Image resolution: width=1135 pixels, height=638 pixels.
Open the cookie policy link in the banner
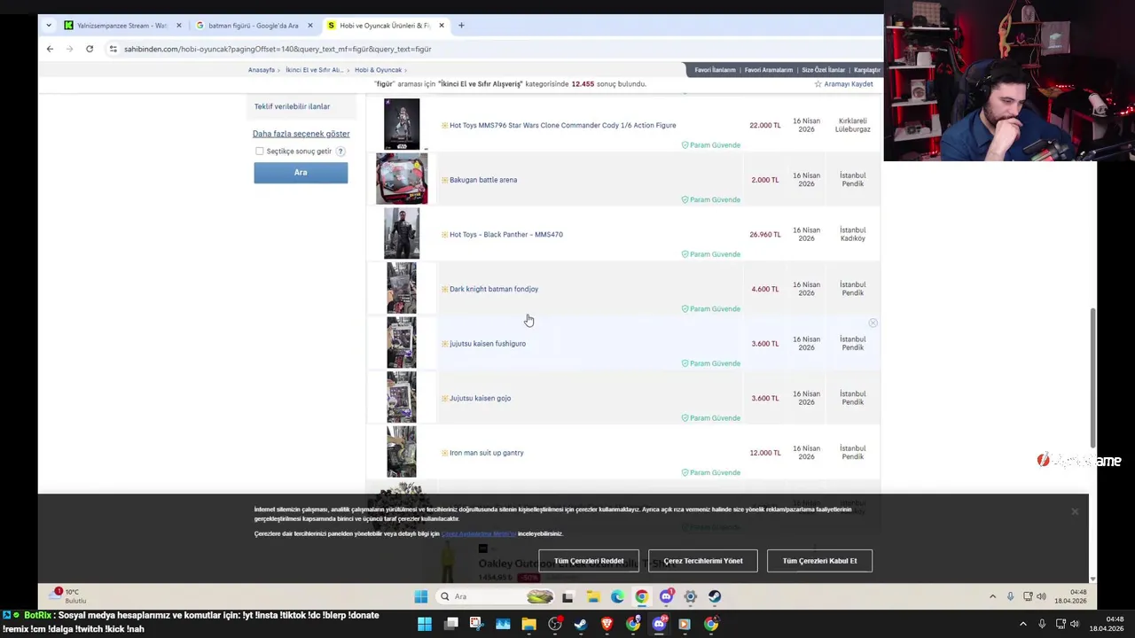click(479, 534)
